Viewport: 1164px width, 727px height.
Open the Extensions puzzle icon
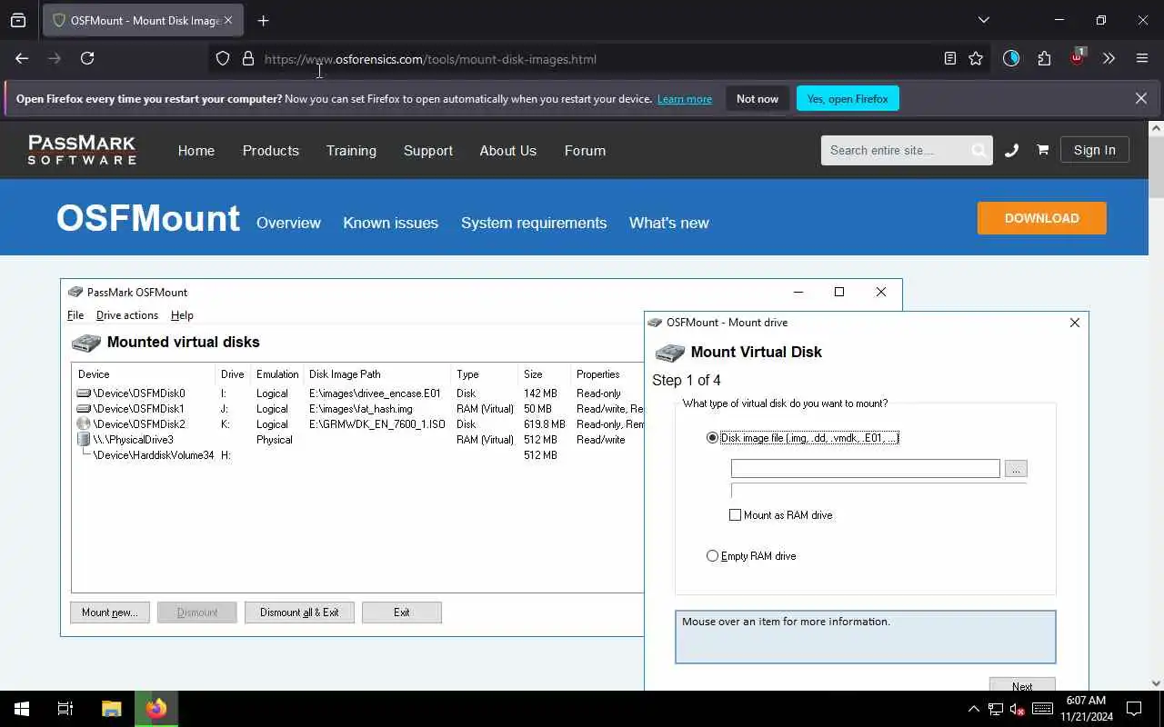(x=1044, y=58)
